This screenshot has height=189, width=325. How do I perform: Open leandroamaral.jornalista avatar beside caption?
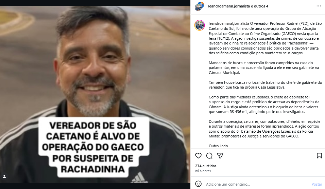click(200, 25)
